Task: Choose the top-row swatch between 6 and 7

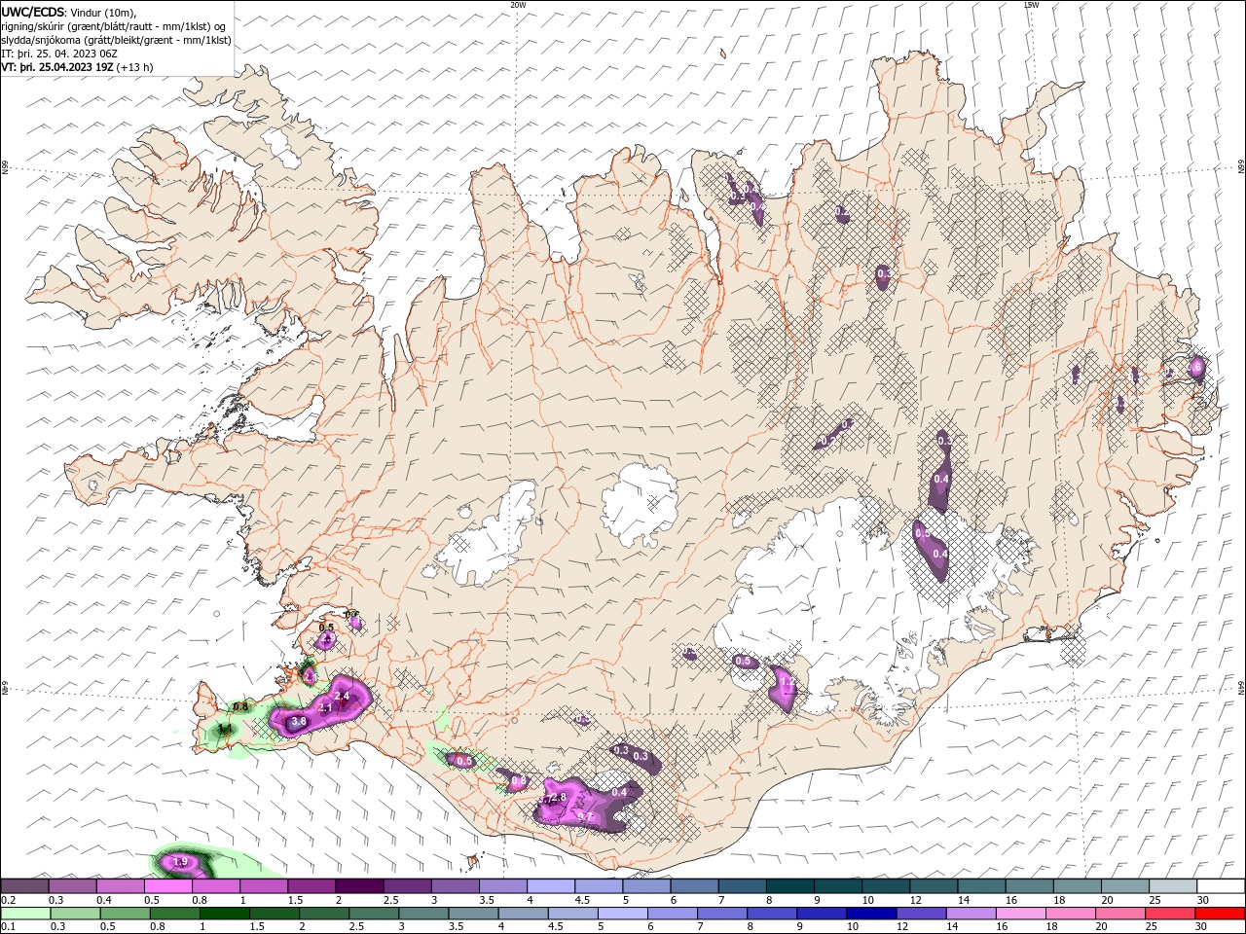Action: (x=695, y=886)
